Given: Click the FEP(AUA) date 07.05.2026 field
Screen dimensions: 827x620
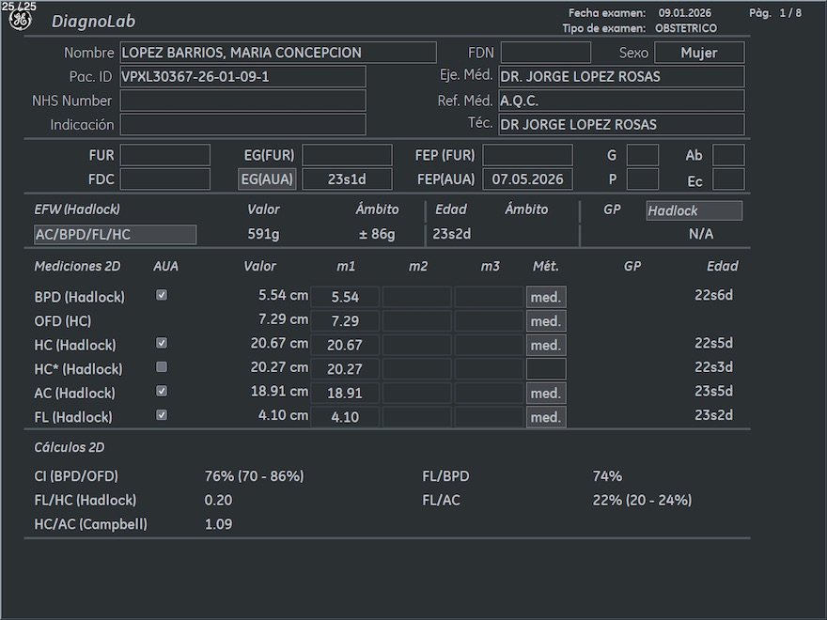Looking at the screenshot, I should coord(527,179).
